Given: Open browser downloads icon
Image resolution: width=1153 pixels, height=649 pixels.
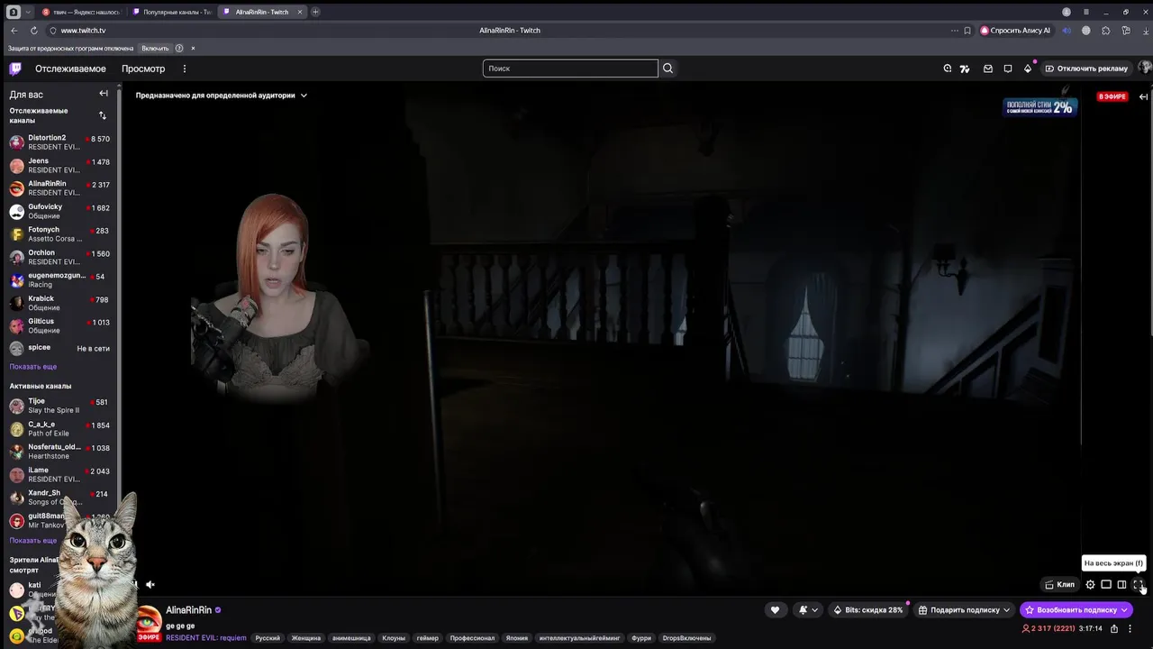Looking at the screenshot, I should 1145,30.
